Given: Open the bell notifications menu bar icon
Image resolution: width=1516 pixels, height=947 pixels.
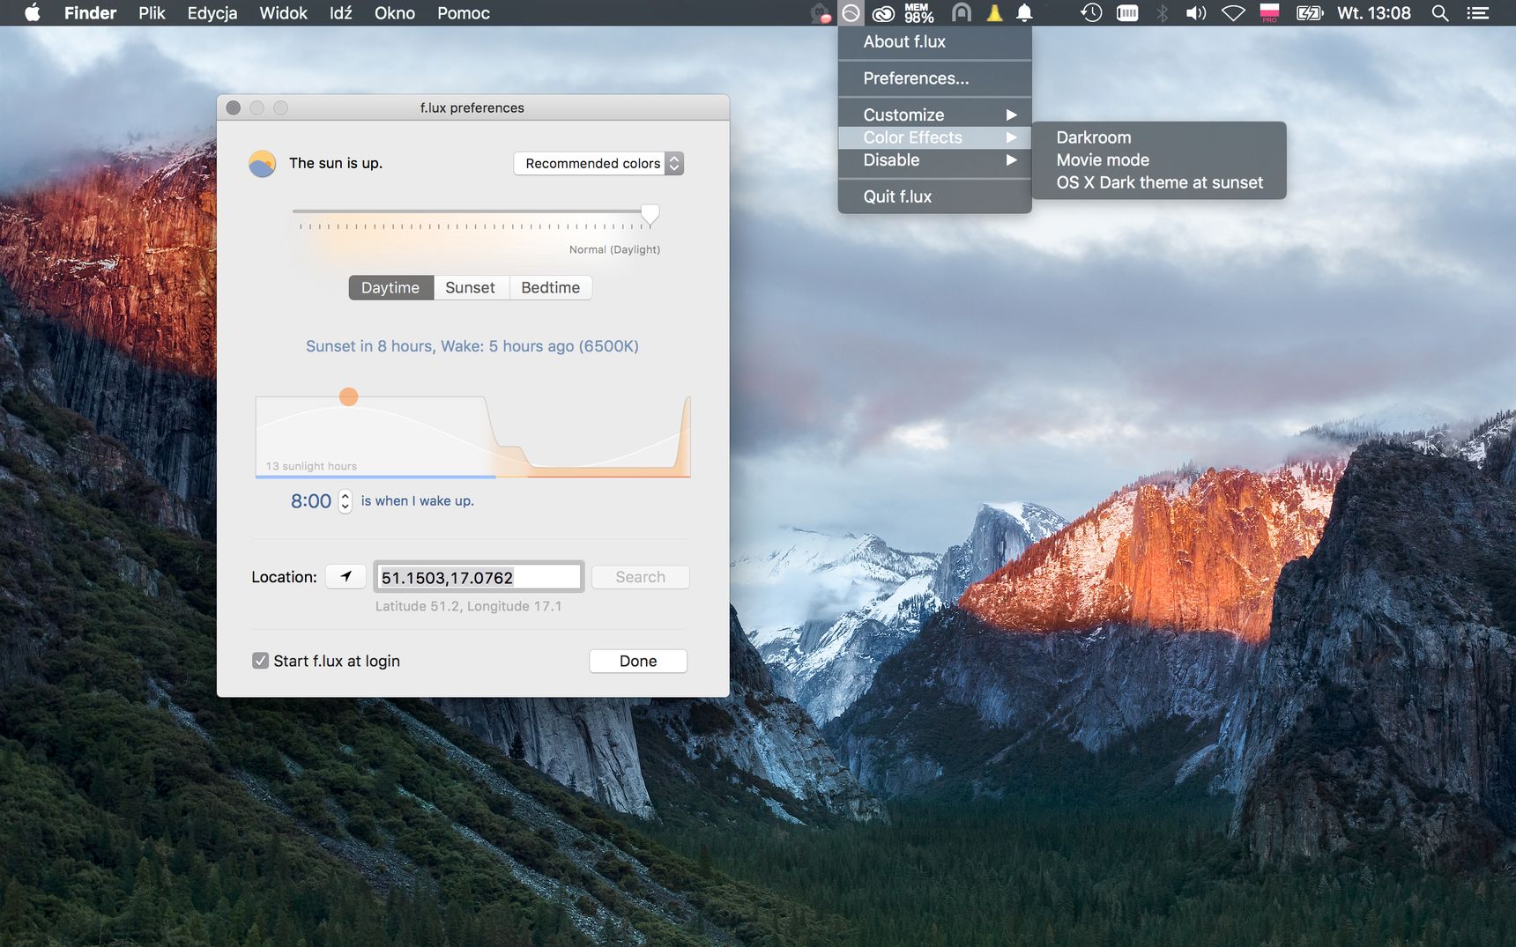Looking at the screenshot, I should (x=1024, y=13).
